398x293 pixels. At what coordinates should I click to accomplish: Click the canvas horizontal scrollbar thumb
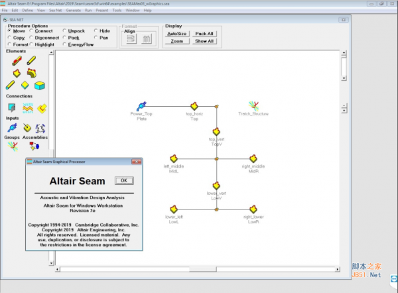click(202, 269)
